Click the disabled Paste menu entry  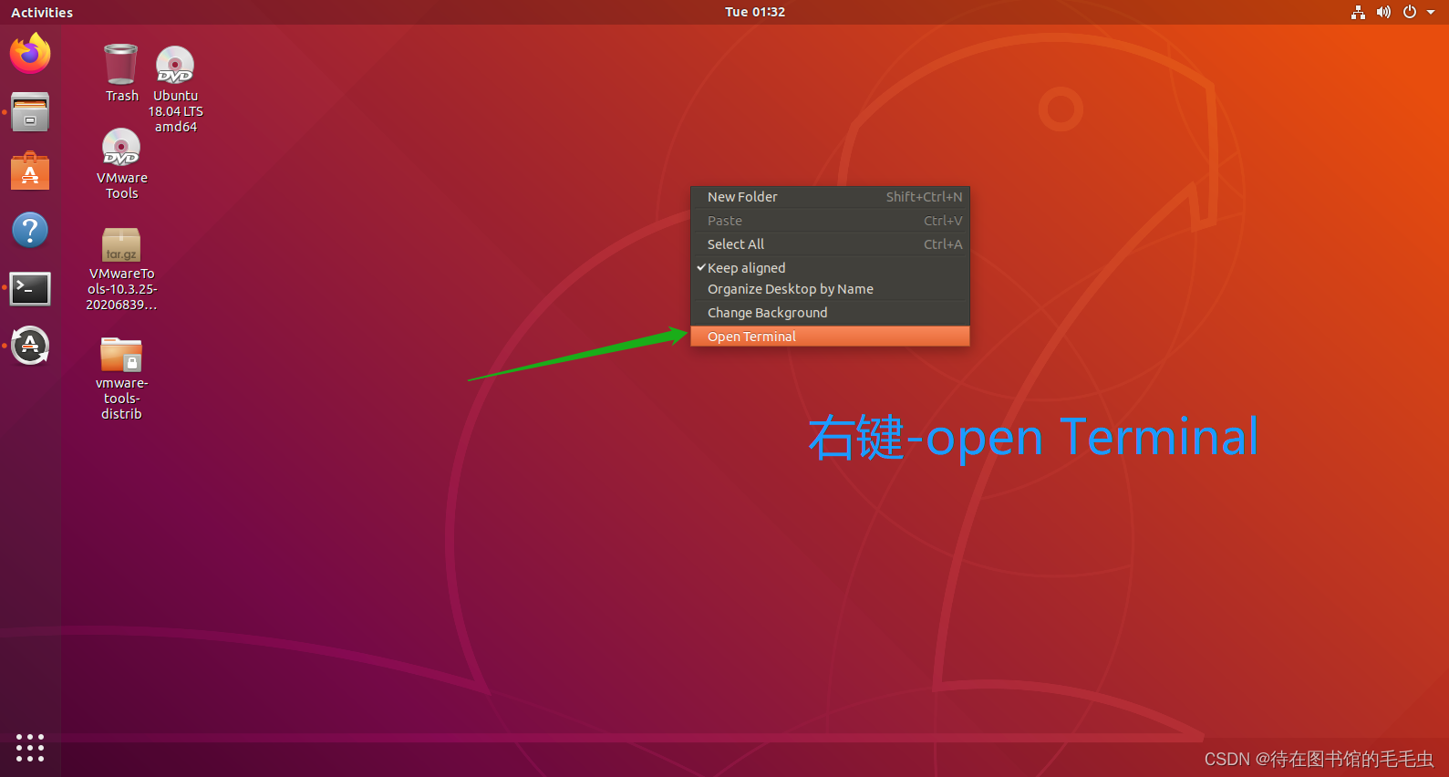(x=830, y=221)
